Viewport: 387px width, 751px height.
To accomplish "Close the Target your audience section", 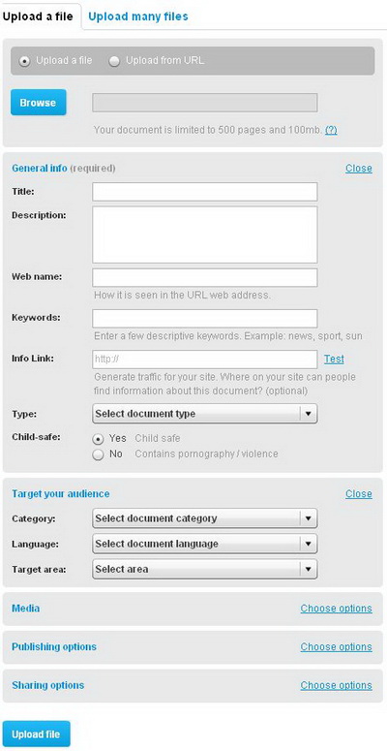I will (359, 494).
